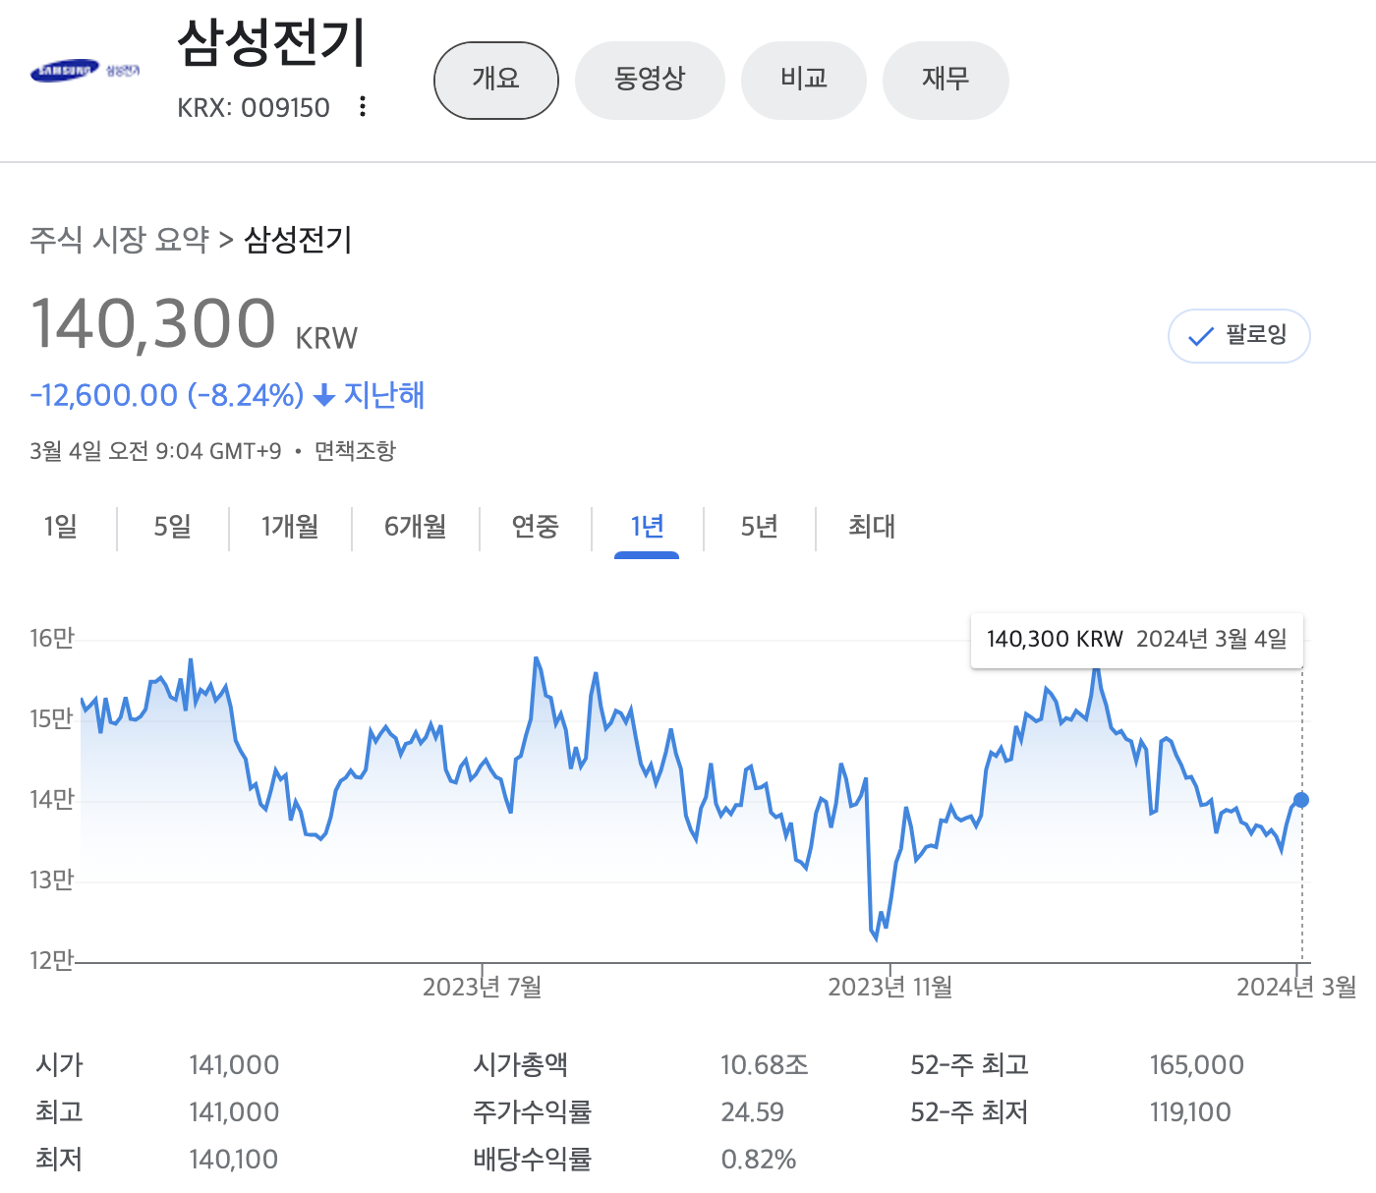Click the 2023년 7월 axis label
The image size is (1376, 1193).
point(482,987)
